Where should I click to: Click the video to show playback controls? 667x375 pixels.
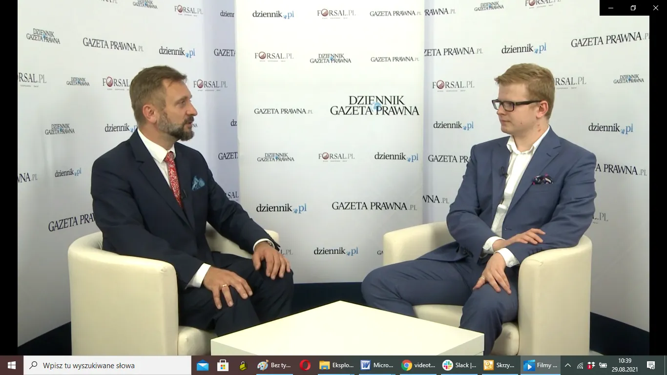333,178
